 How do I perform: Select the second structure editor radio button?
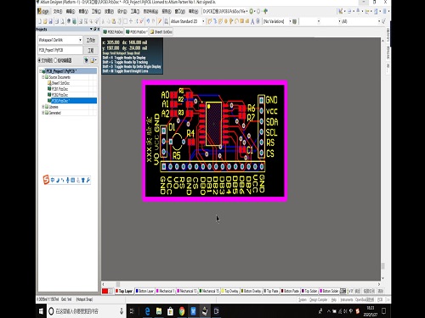(55, 60)
